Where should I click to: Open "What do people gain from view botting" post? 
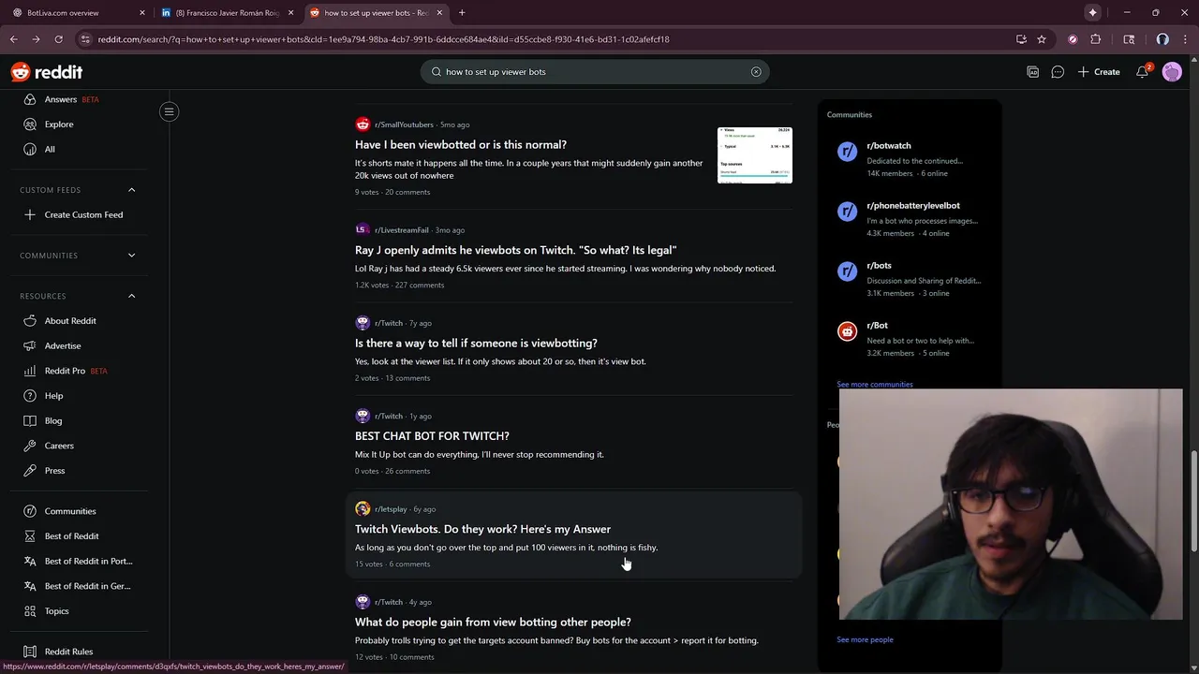pos(493,623)
